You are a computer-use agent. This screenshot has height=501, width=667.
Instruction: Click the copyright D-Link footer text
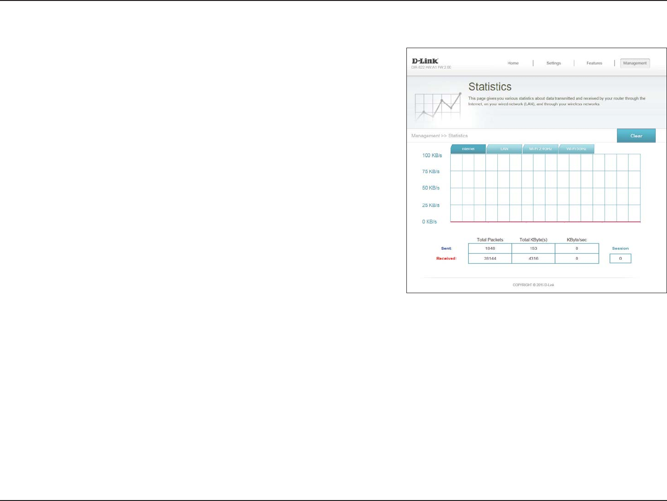pos(533,285)
